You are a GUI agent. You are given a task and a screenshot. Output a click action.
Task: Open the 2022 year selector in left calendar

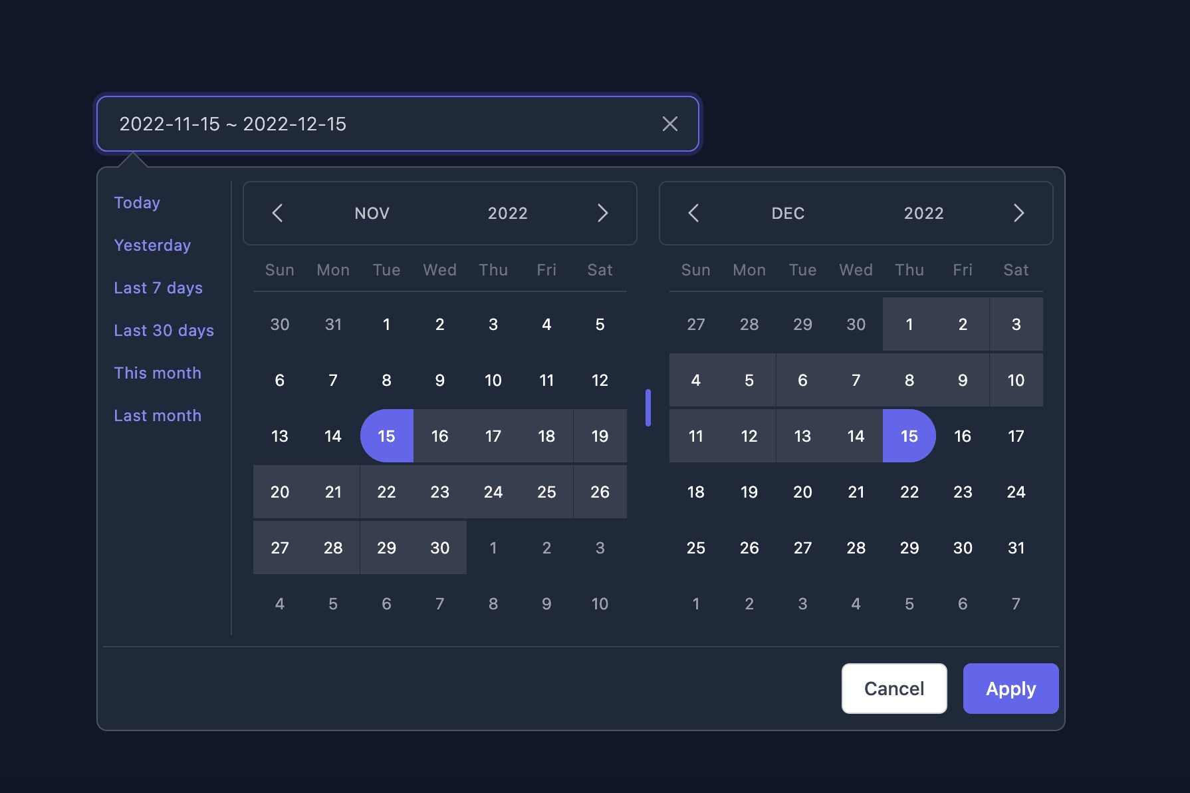click(x=507, y=214)
